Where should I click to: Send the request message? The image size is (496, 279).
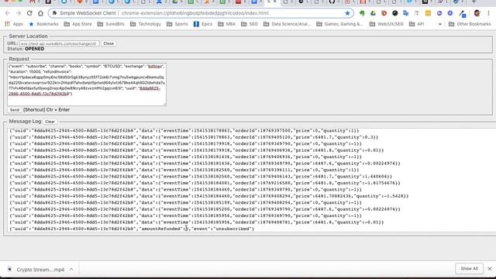coord(14,110)
